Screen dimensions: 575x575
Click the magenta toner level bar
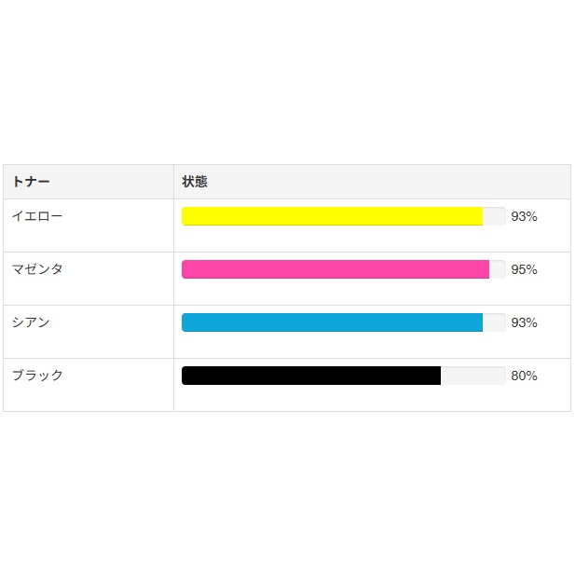tap(335, 269)
